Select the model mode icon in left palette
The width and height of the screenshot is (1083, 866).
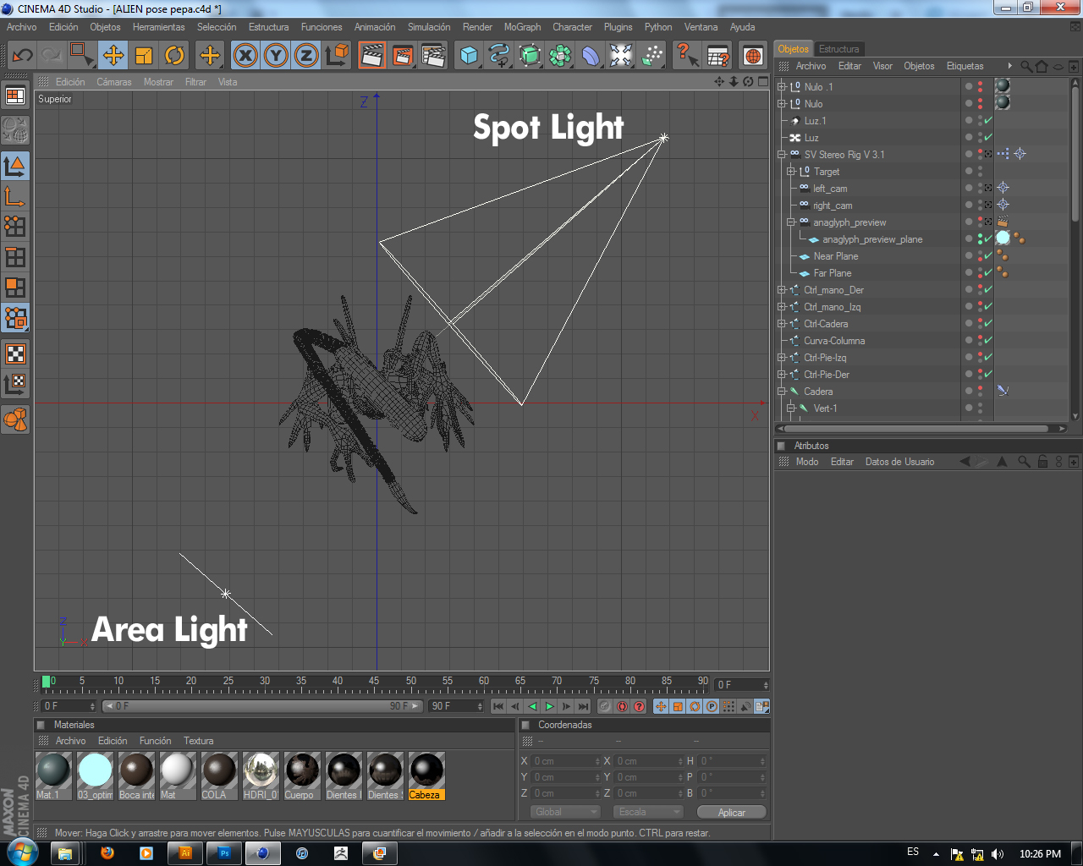tap(15, 166)
